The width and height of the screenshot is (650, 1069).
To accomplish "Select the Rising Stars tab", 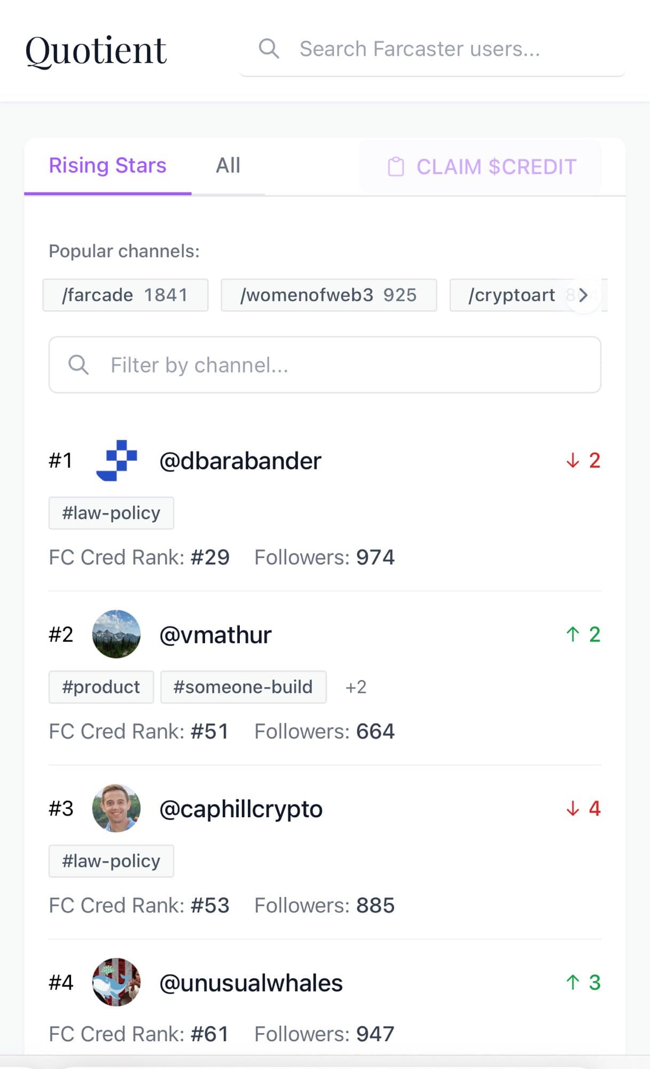I will [x=107, y=165].
